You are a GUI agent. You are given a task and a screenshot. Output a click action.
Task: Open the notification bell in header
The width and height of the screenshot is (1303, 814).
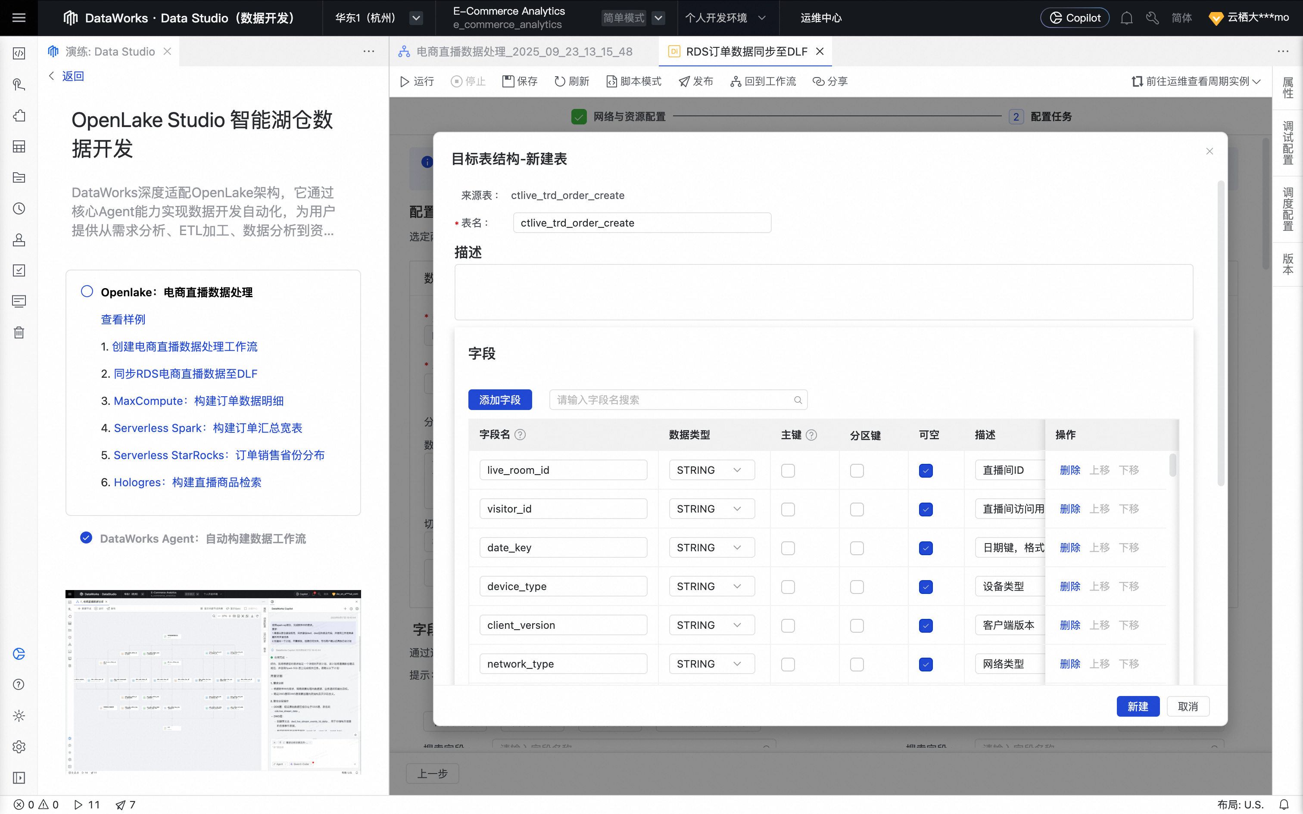(1126, 18)
